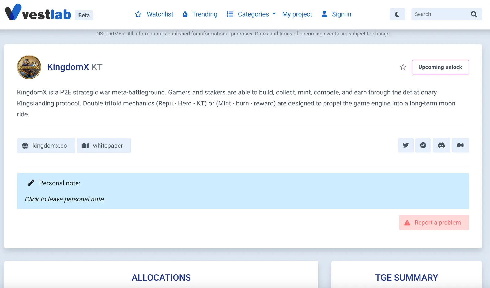Image resolution: width=490 pixels, height=288 pixels.
Task: Open KingdomX Medium blog
Action: (460, 145)
